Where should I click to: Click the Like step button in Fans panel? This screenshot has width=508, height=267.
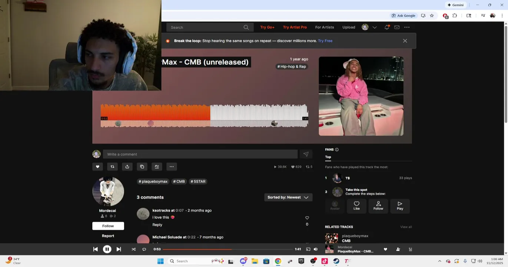point(356,205)
